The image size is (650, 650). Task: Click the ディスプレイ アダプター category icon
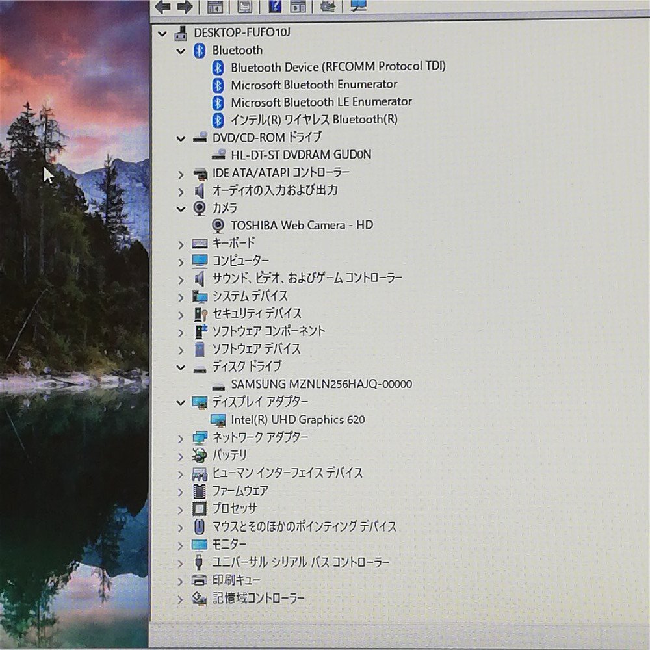[200, 402]
